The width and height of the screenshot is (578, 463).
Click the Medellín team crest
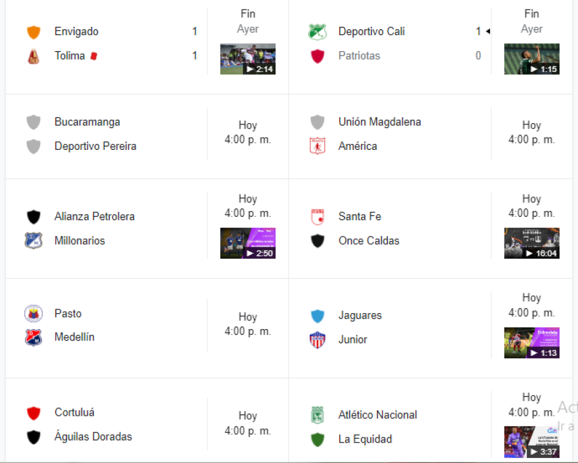[x=34, y=337]
